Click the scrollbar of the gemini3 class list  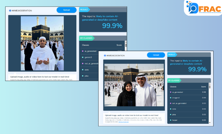pyautogui.click(x=126, y=45)
